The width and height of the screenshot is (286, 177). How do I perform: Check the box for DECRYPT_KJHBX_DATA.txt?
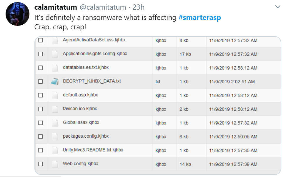pos(41,82)
